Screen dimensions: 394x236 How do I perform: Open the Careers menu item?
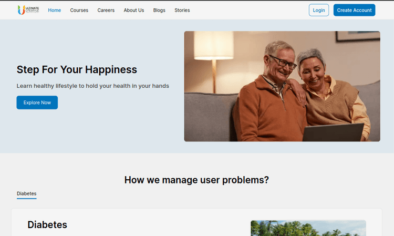point(106,11)
